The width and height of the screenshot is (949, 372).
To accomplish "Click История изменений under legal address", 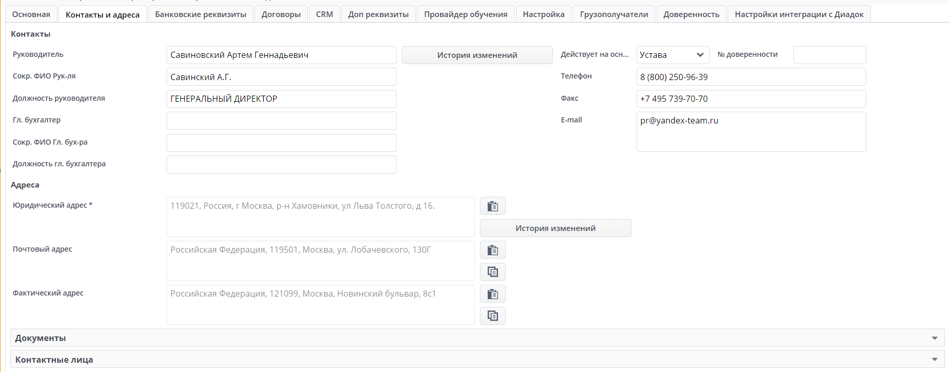I will click(555, 228).
